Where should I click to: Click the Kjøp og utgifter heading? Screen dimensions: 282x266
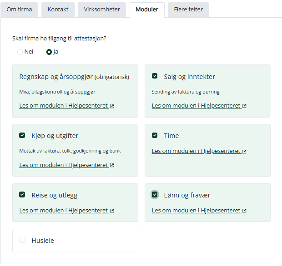(x=55, y=136)
